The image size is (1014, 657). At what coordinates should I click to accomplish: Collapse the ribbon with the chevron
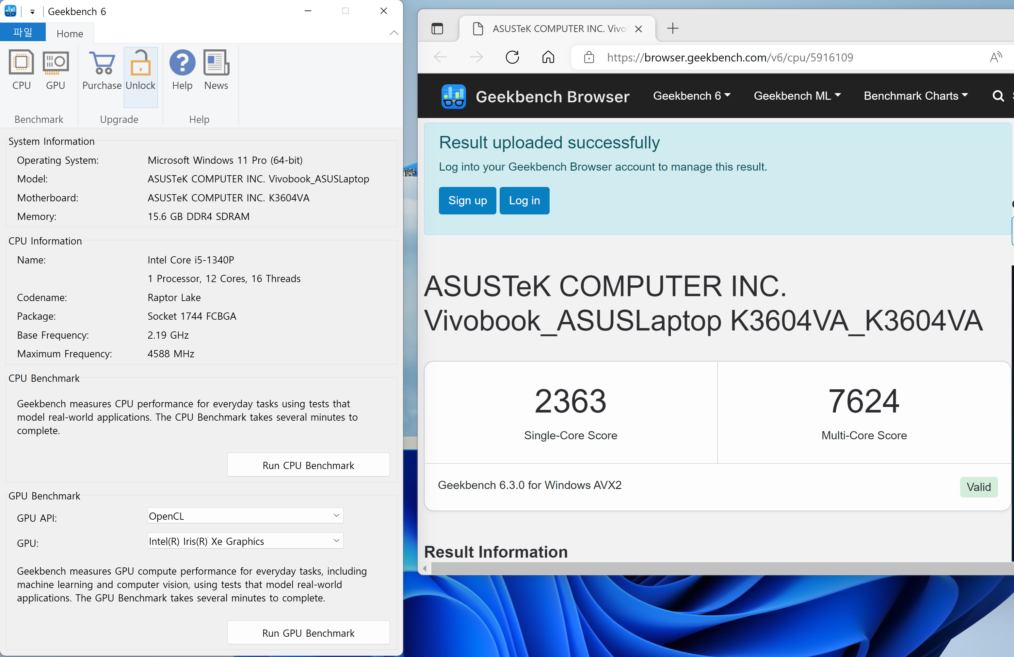click(394, 33)
